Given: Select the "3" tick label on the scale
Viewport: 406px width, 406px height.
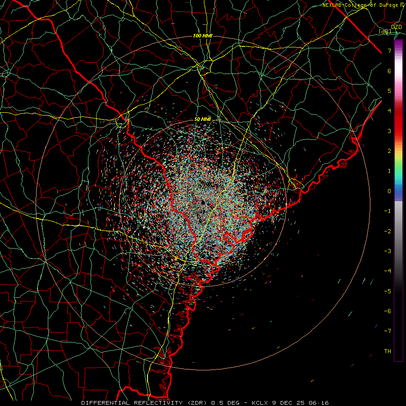Looking at the screenshot, I should (x=389, y=131).
